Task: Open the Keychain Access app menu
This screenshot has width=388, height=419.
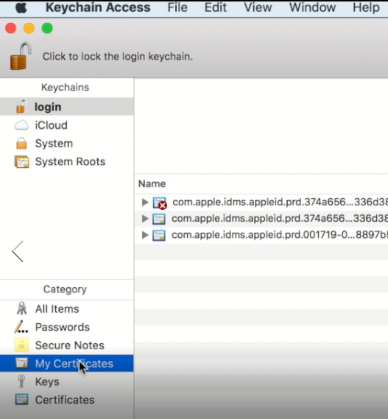Action: point(98,7)
